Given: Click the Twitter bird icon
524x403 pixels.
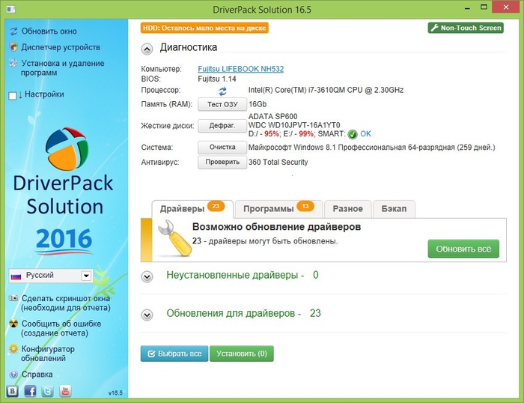Looking at the screenshot, I should coord(47,391).
